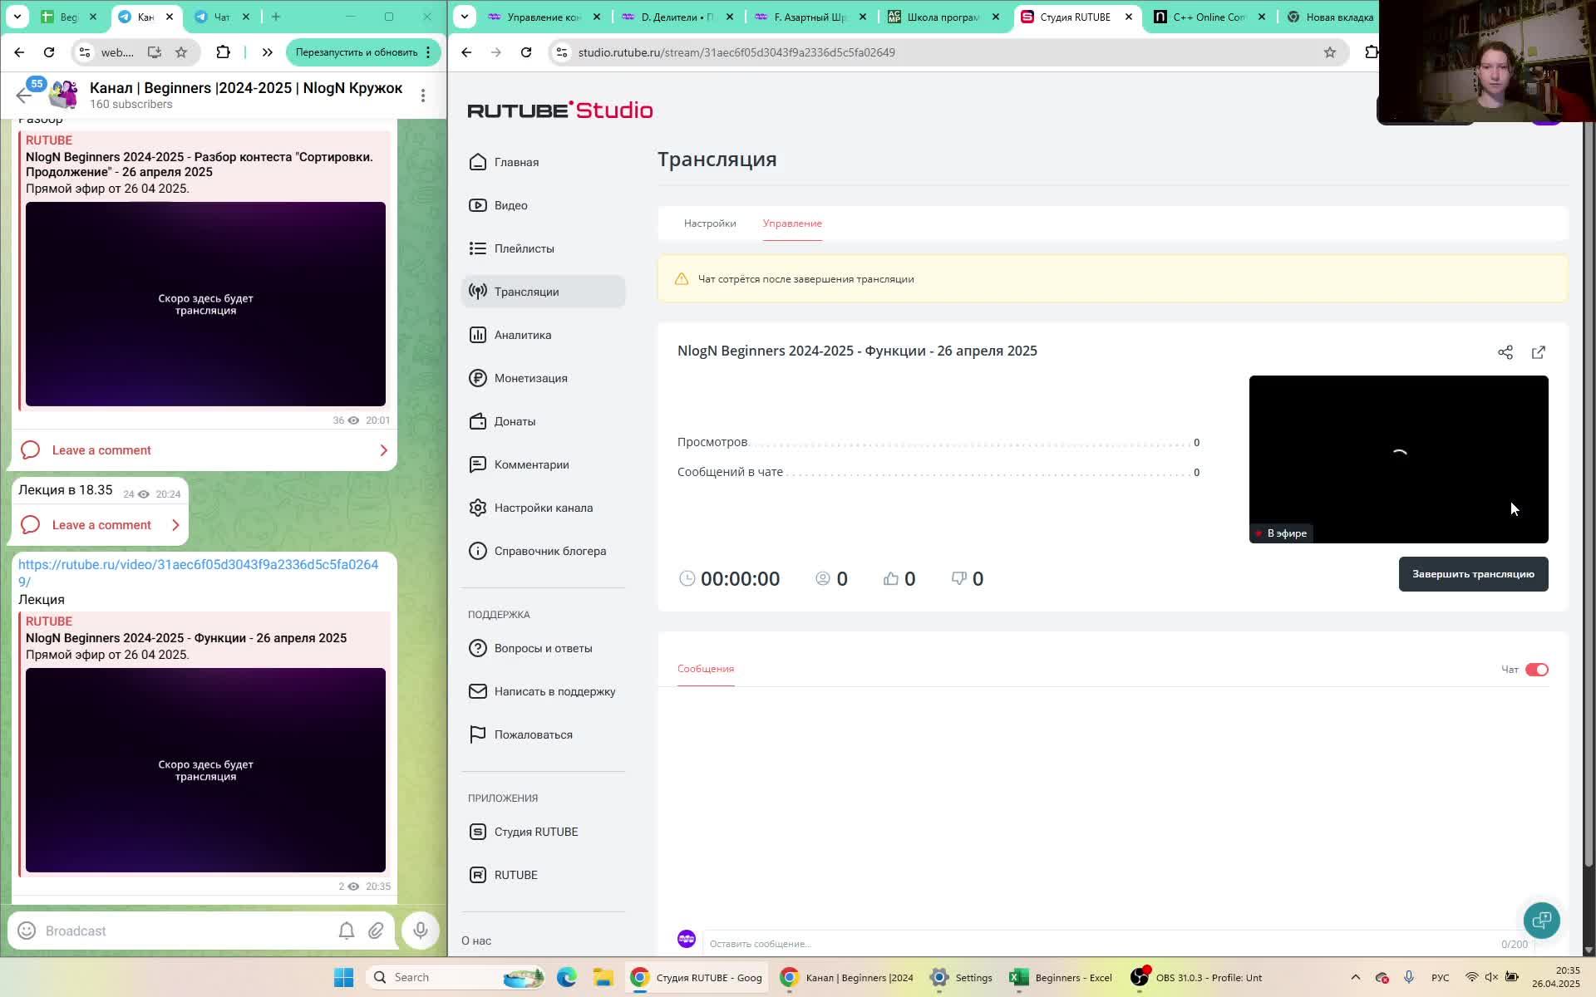
Task: Toggle the notification bell in Broadcast bar
Action: [346, 931]
